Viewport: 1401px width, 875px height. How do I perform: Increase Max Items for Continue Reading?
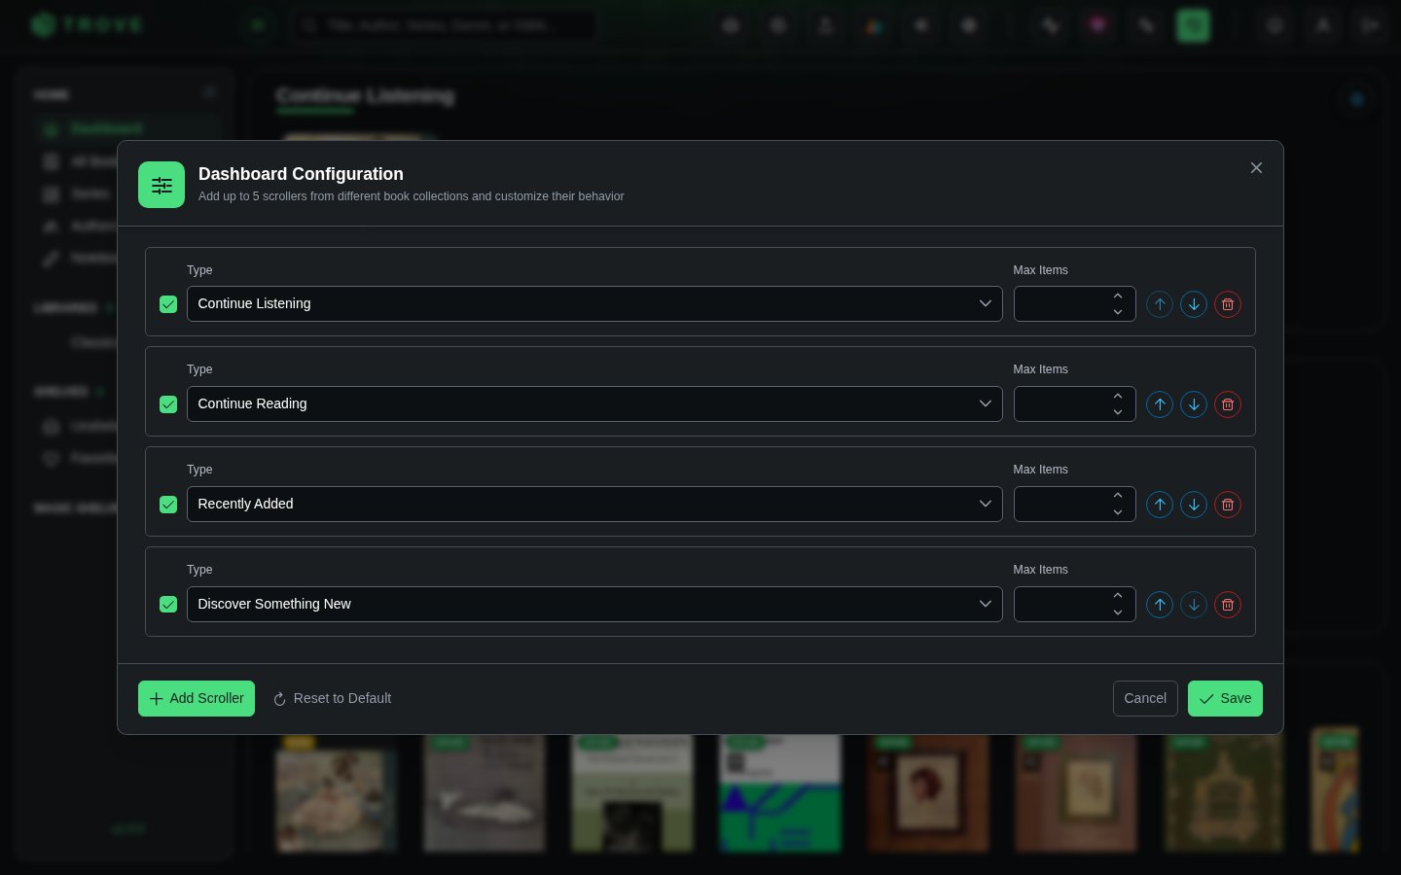pyautogui.click(x=1118, y=396)
